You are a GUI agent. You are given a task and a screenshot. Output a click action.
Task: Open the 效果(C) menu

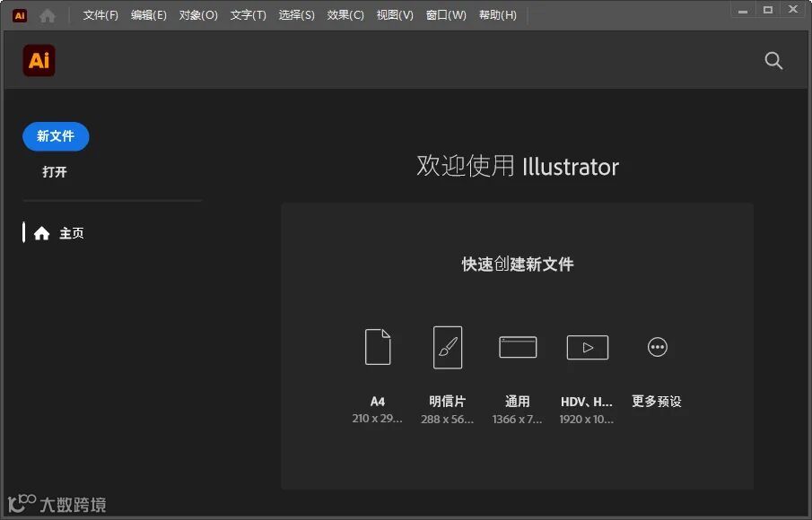[345, 15]
